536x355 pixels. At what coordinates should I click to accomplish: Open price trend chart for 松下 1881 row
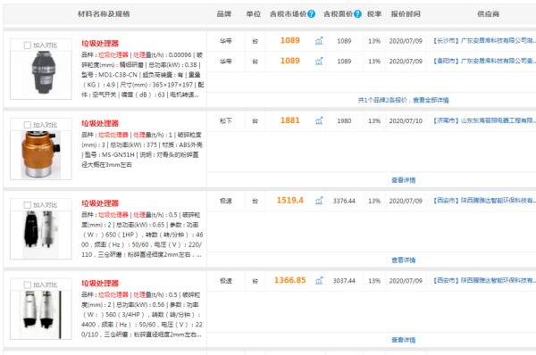pos(319,120)
